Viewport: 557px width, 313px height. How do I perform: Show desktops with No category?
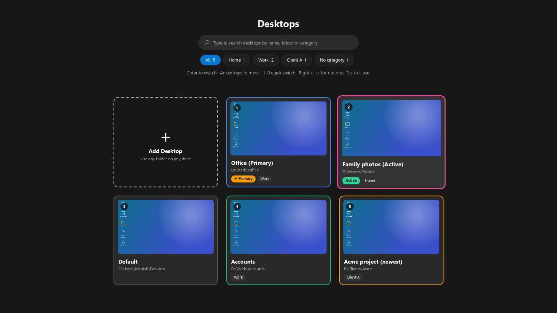tap(334, 60)
